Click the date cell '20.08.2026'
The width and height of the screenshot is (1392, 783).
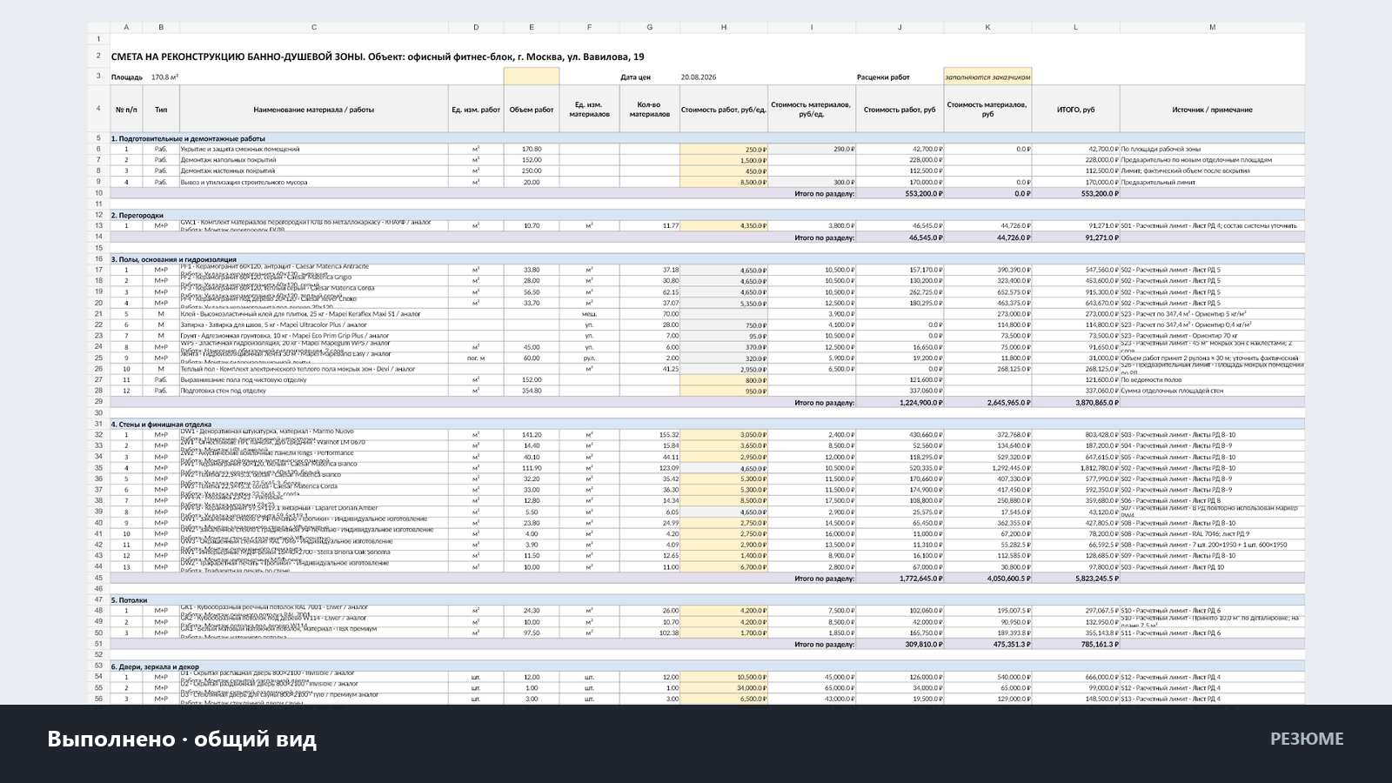pos(699,77)
